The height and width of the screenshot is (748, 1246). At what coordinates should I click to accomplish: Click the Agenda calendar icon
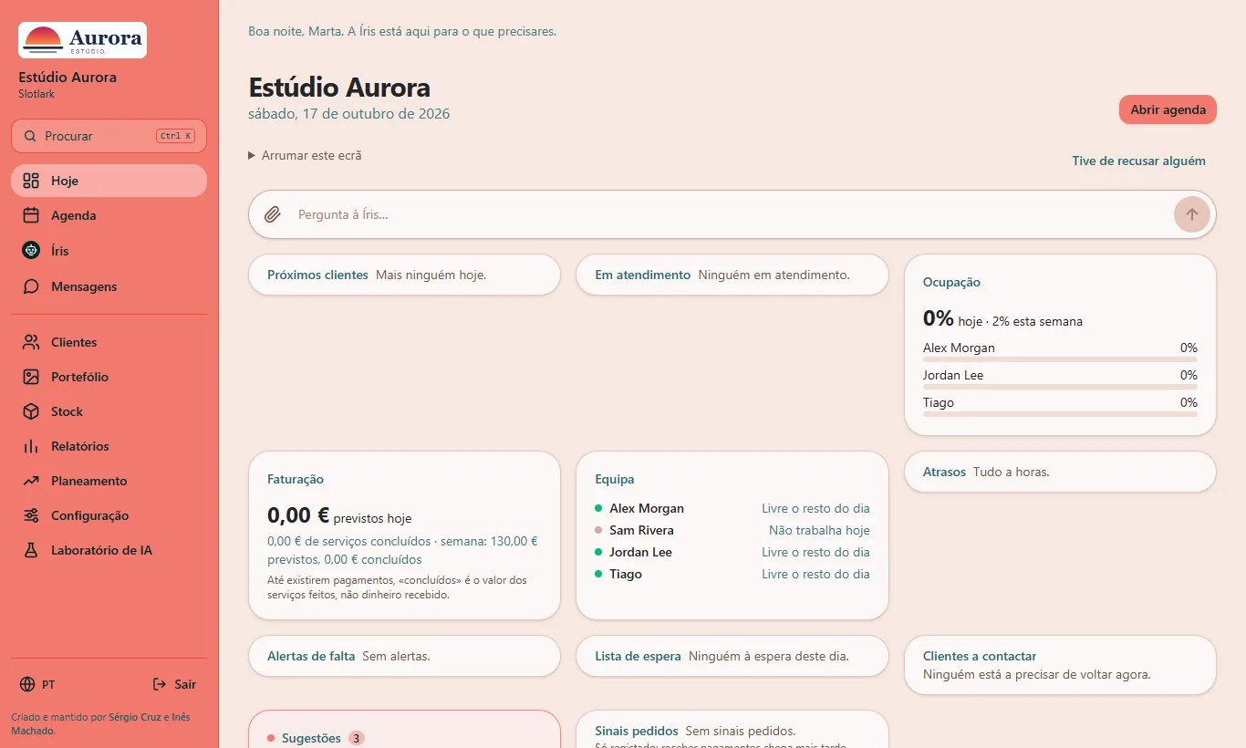coord(31,215)
